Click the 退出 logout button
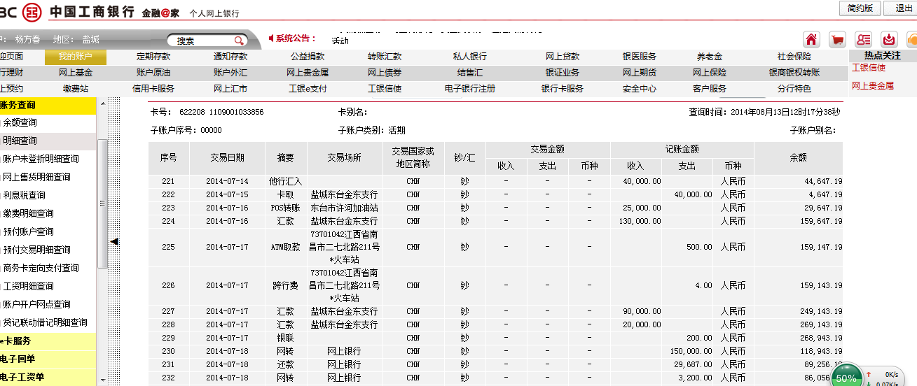This screenshot has width=917, height=386. click(903, 8)
